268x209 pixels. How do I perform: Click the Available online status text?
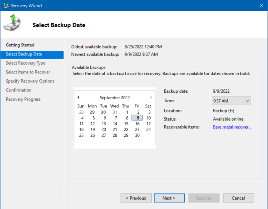(x=228, y=119)
